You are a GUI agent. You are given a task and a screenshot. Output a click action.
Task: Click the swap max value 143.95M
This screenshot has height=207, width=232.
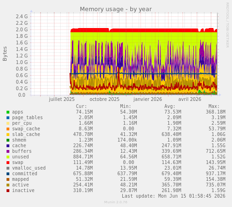coord(216,163)
